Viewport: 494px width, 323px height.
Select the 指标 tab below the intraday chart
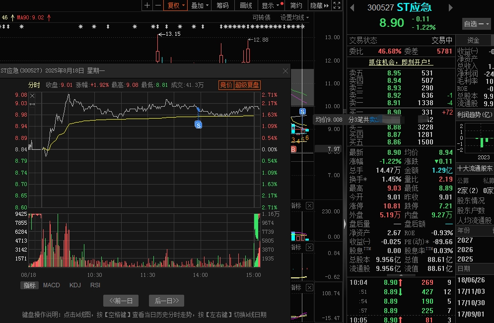[x=30, y=285]
